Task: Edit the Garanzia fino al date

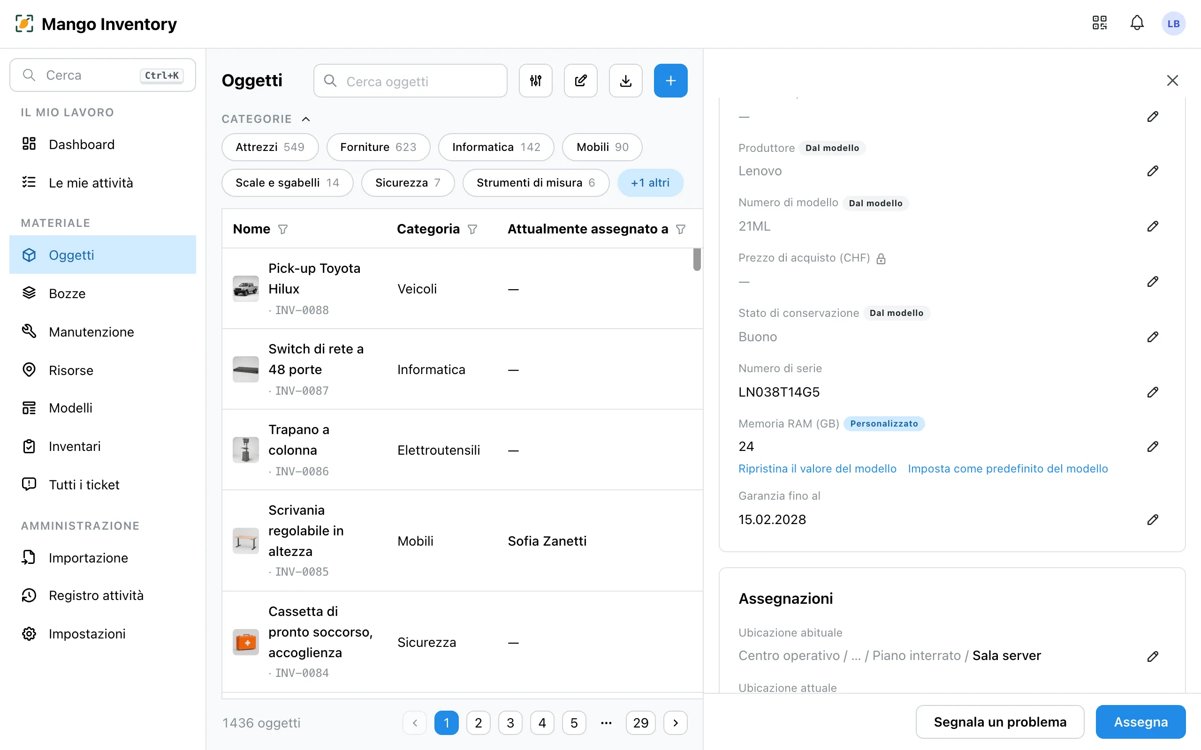Action: (x=1152, y=519)
